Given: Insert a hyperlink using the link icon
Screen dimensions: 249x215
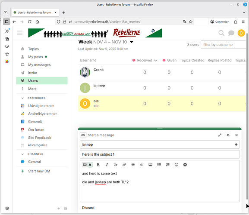Looking at the screenshot, I should pyautogui.click(x=124, y=165).
